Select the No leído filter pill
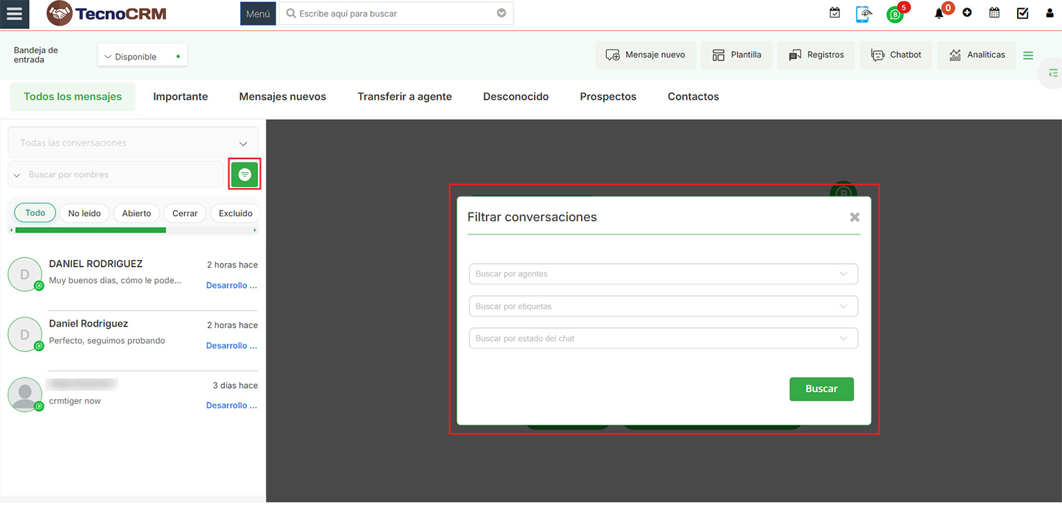Image resolution: width=1062 pixels, height=505 pixels. click(x=84, y=213)
